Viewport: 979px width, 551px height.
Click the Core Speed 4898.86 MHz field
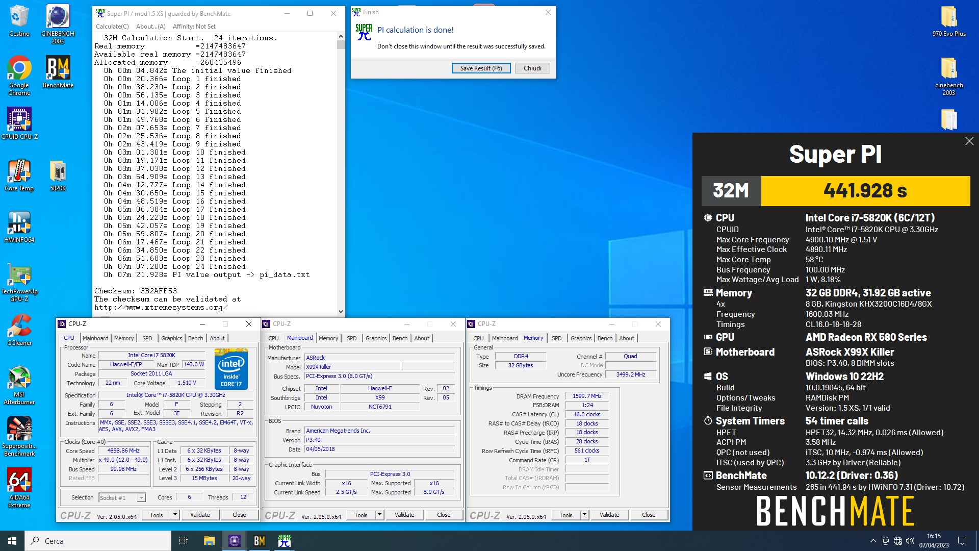tap(123, 451)
